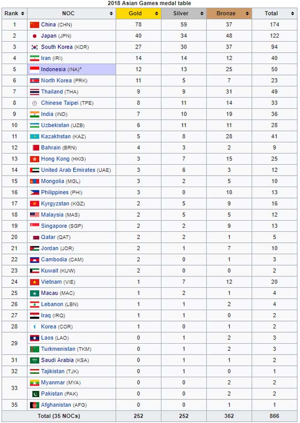Open the Indonesia country link
This screenshot has width=300, height=423.
coord(53,69)
